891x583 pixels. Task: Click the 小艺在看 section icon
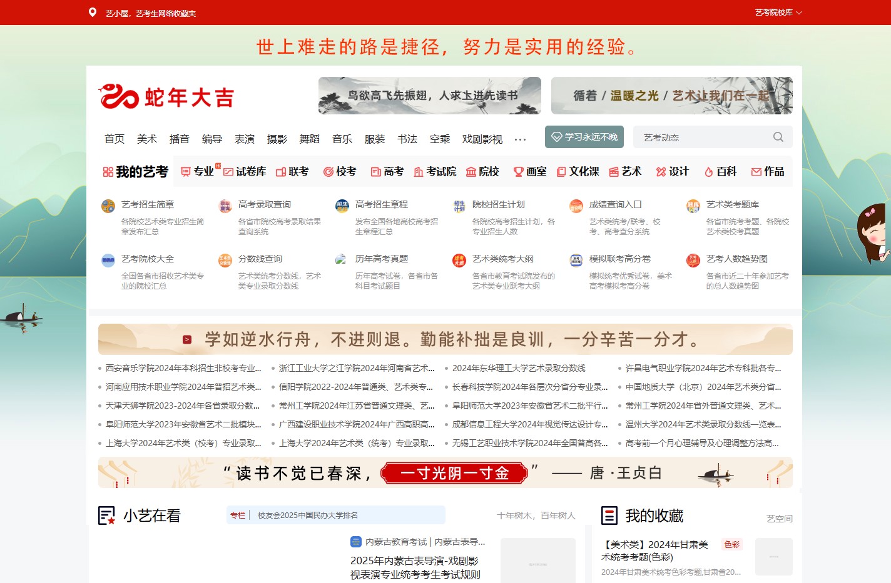[107, 516]
